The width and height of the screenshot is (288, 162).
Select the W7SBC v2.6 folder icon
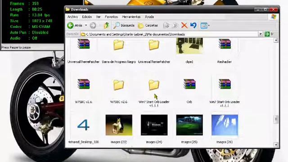119,85
